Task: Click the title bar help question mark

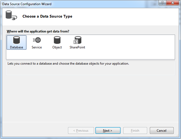Action: tap(162, 4)
